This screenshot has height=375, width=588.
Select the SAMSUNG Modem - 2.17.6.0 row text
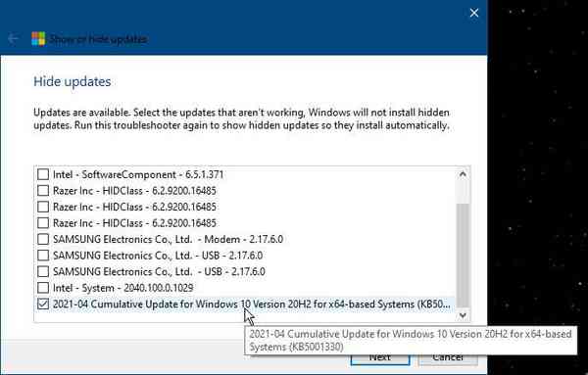tap(168, 239)
